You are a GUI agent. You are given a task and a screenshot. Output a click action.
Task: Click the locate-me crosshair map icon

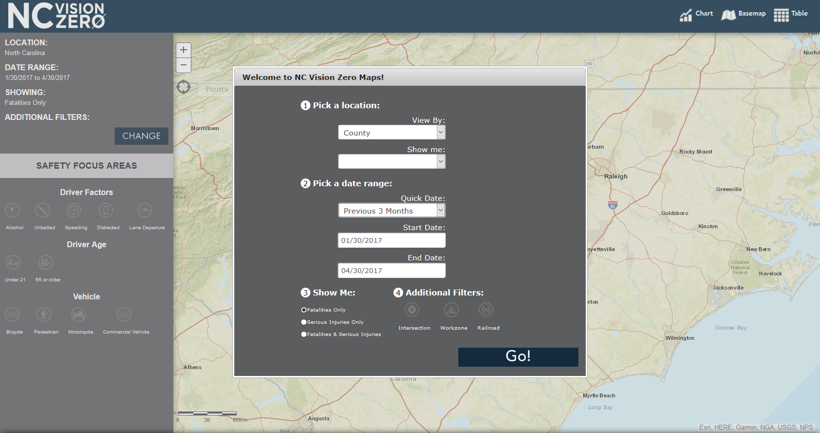click(x=184, y=87)
